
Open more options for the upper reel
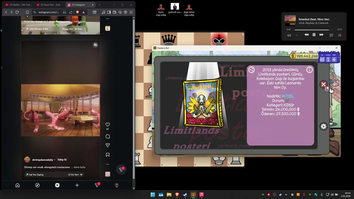[x=108, y=19]
